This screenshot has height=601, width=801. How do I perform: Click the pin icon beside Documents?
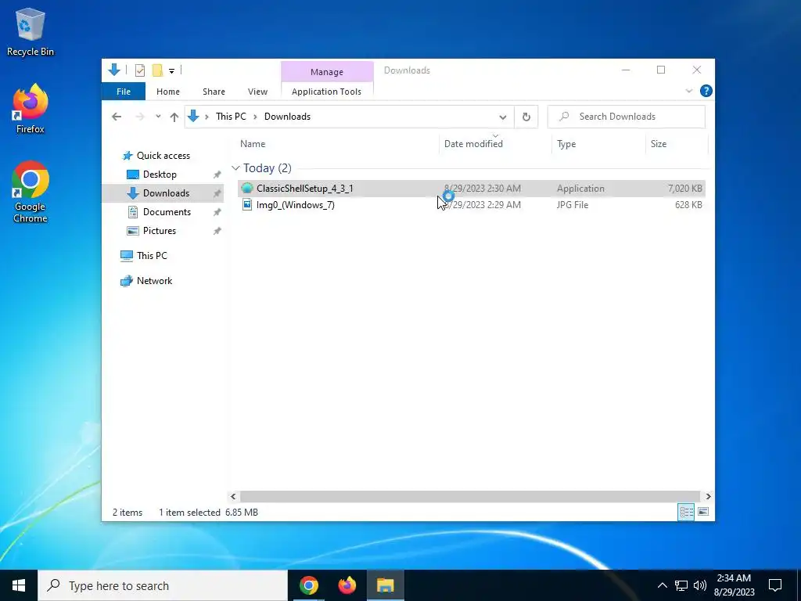(x=217, y=212)
